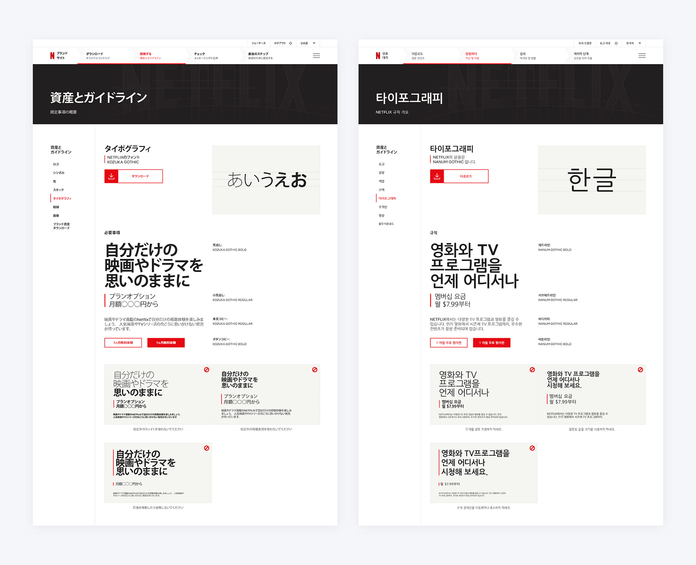Select 스택 in the Korean sidebar
Viewport: 696px width, 565px height.
[381, 190]
